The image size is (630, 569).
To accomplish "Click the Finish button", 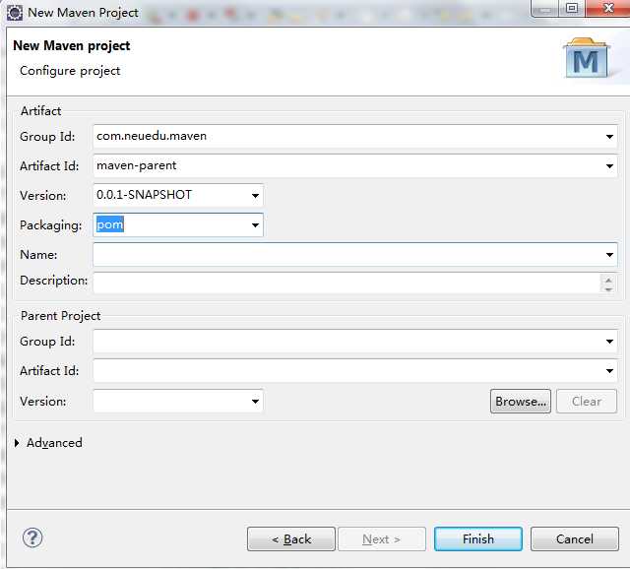I will [x=478, y=538].
